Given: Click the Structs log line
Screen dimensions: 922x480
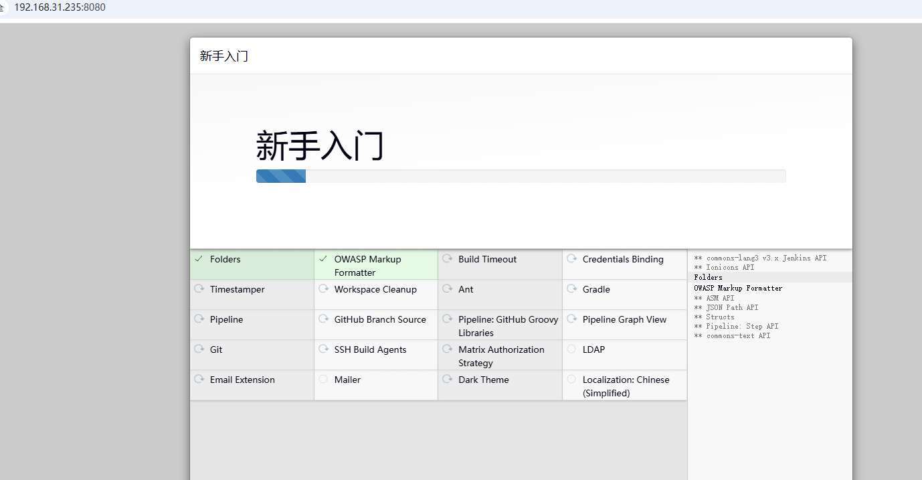Looking at the screenshot, I should tap(714, 317).
